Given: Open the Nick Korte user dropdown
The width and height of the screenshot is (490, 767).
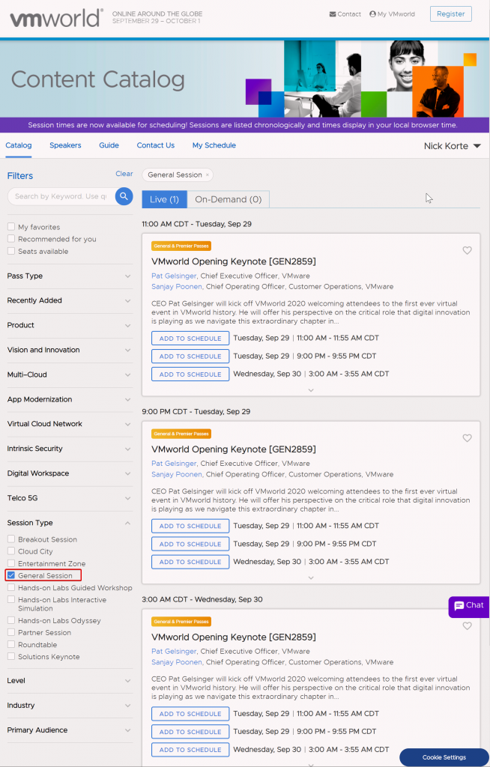Looking at the screenshot, I should pyautogui.click(x=453, y=146).
